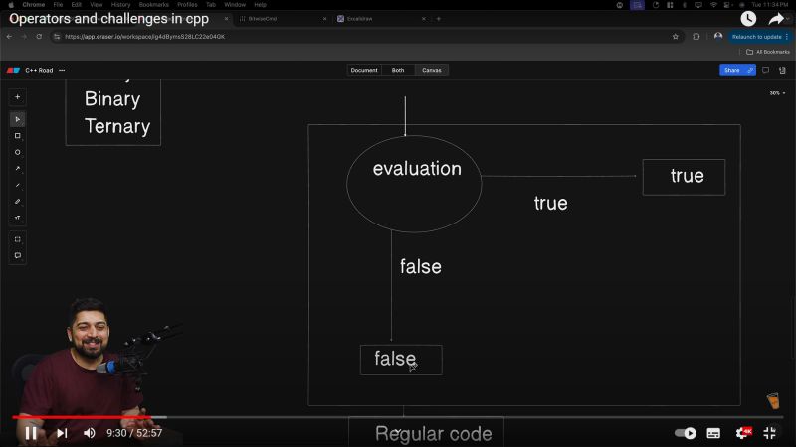The height and width of the screenshot is (447, 796).
Task: Skip to the next video
Action: click(62, 433)
